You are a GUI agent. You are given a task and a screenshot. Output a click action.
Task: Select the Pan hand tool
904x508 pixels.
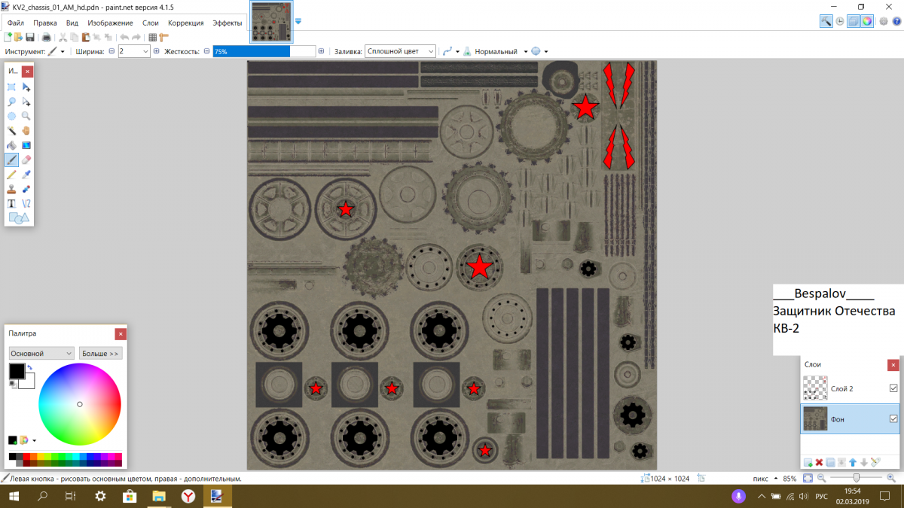[26, 130]
